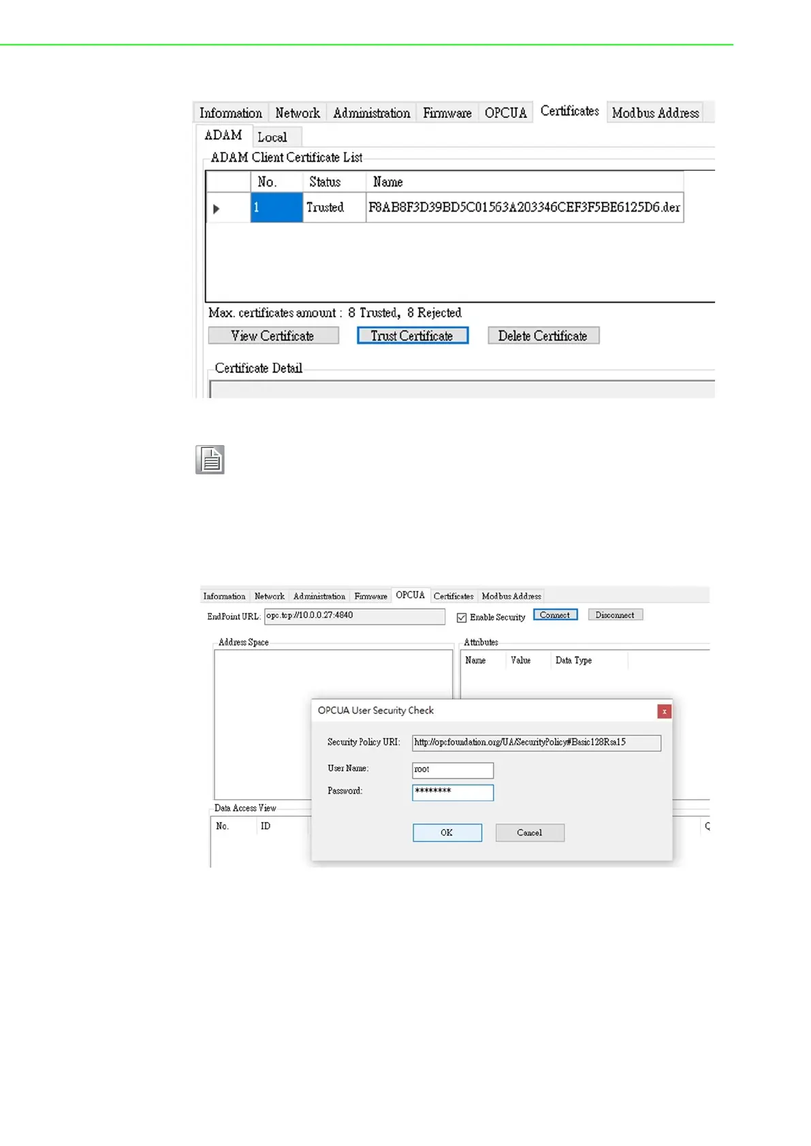Confirm with OK in Security Check dialog
The image size is (811, 1146).
447,832
